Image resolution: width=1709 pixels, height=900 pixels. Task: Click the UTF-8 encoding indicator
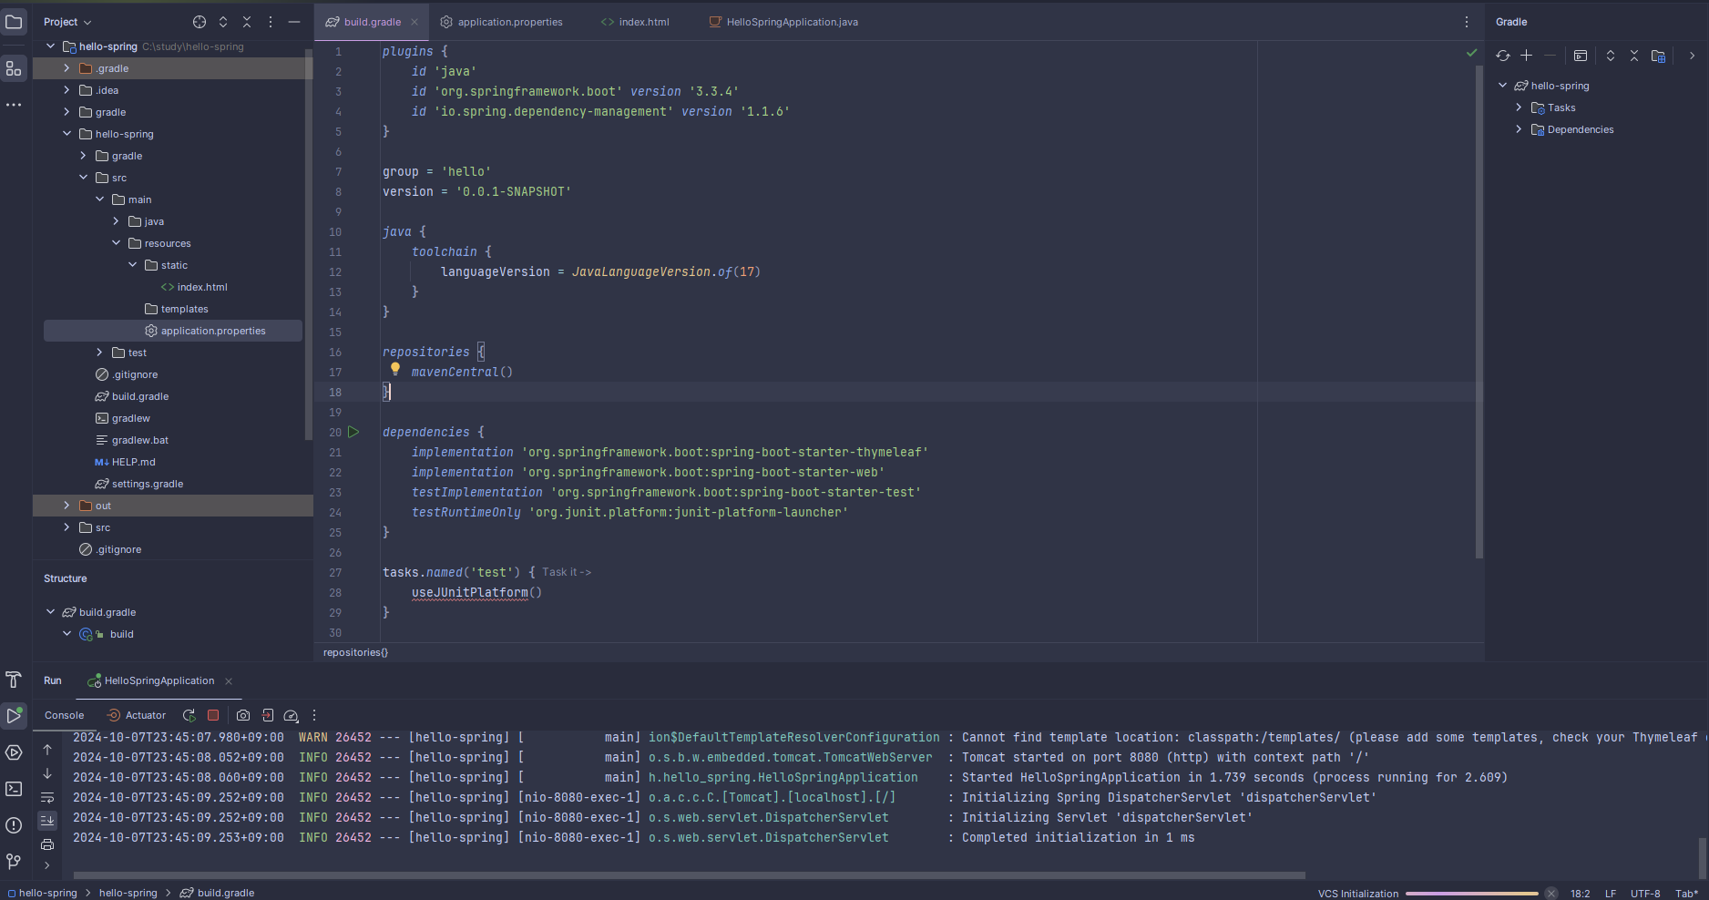pyautogui.click(x=1645, y=894)
